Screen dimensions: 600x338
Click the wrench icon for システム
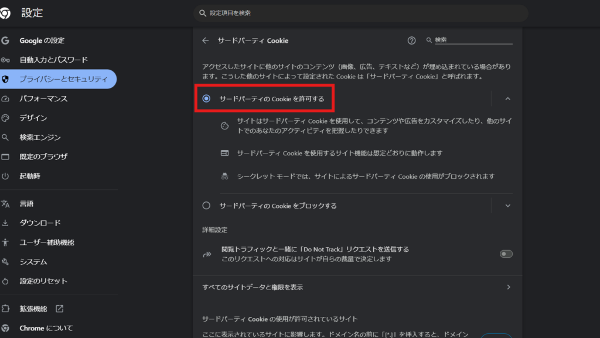(5, 262)
